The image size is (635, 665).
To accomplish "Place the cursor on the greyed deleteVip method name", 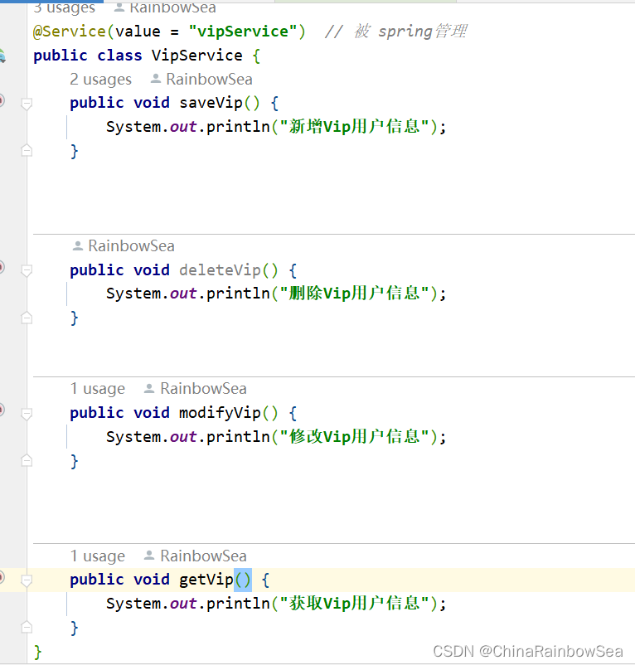I will click(220, 270).
